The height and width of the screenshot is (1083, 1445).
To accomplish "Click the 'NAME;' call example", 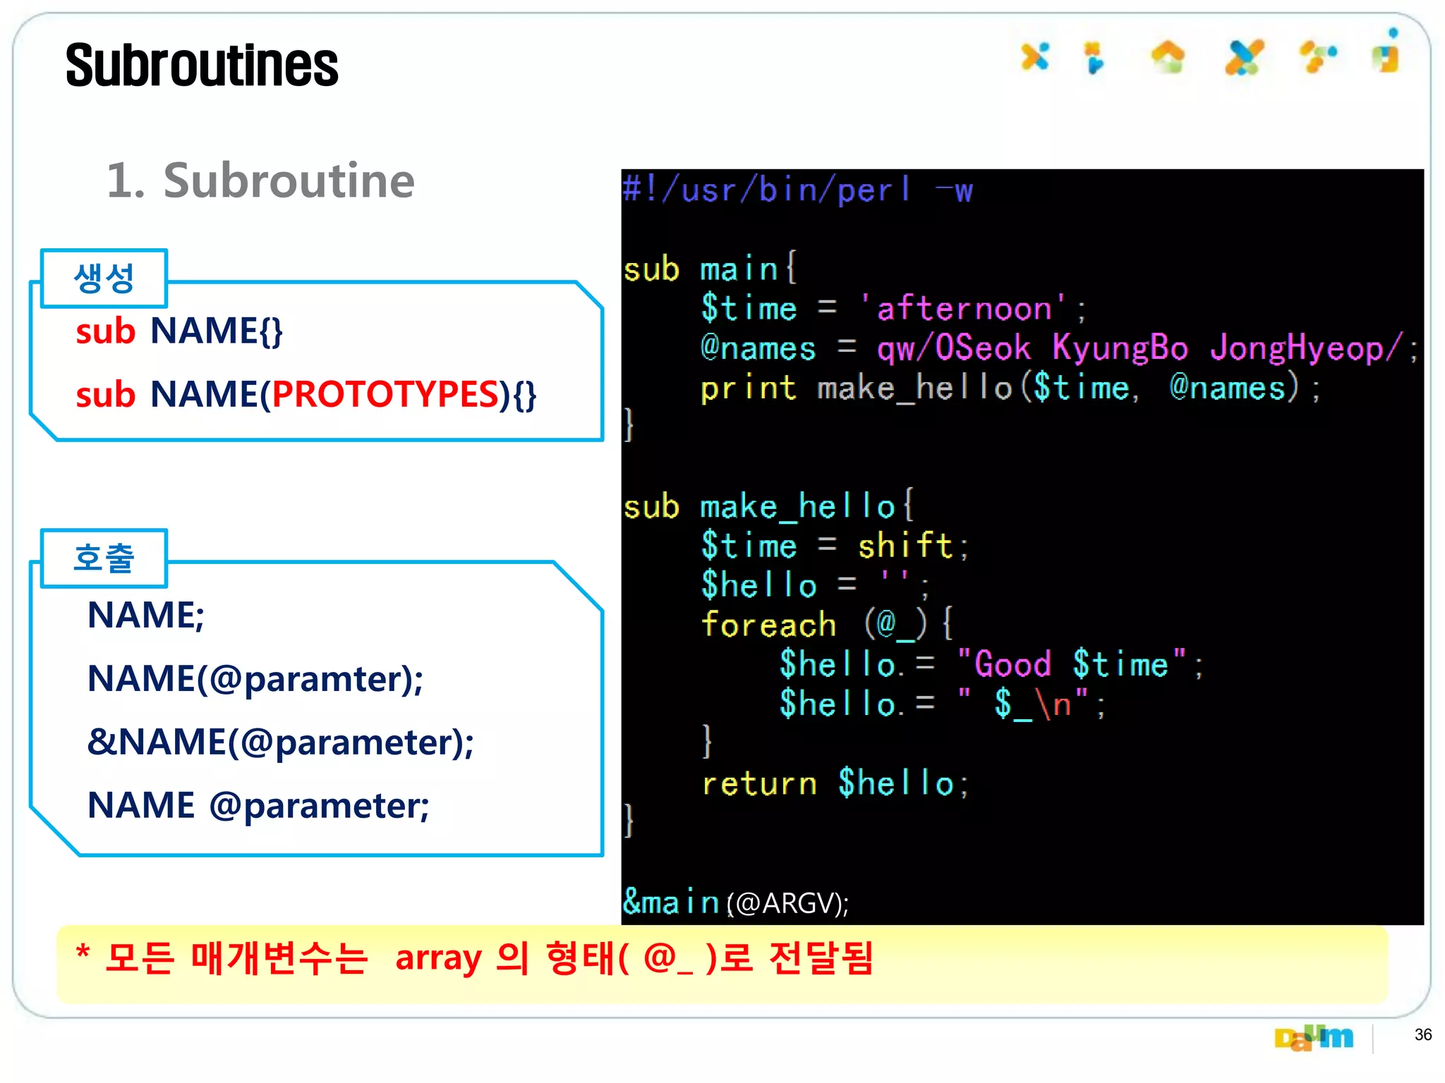I will (x=146, y=616).
